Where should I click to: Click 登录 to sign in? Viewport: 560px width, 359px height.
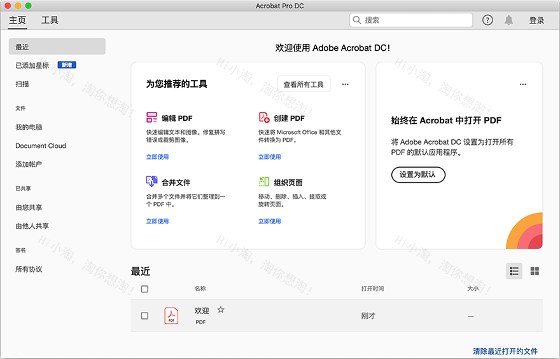pyautogui.click(x=536, y=20)
